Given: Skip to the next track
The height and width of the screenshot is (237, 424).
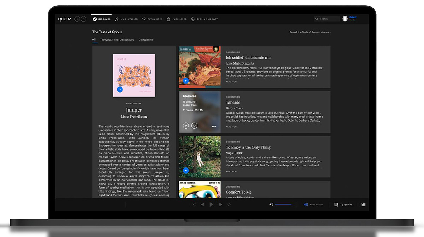Looking at the screenshot, I should (x=220, y=204).
